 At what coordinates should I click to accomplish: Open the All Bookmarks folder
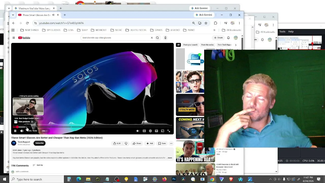click(231, 30)
